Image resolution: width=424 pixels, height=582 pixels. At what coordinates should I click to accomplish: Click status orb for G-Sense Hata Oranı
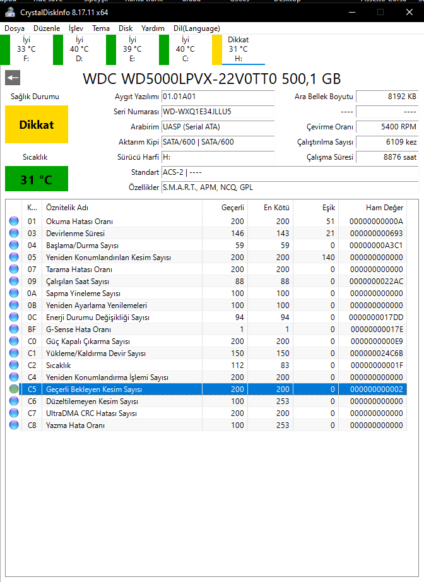pos(14,330)
